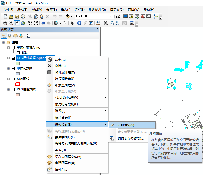The width and height of the screenshot is (203, 175).
Task: Enable the 总范围线 layer checkbox
Action: 13,79
